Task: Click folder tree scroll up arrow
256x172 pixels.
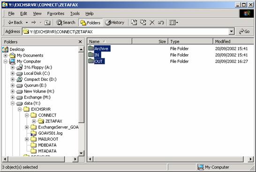Action: point(81,50)
